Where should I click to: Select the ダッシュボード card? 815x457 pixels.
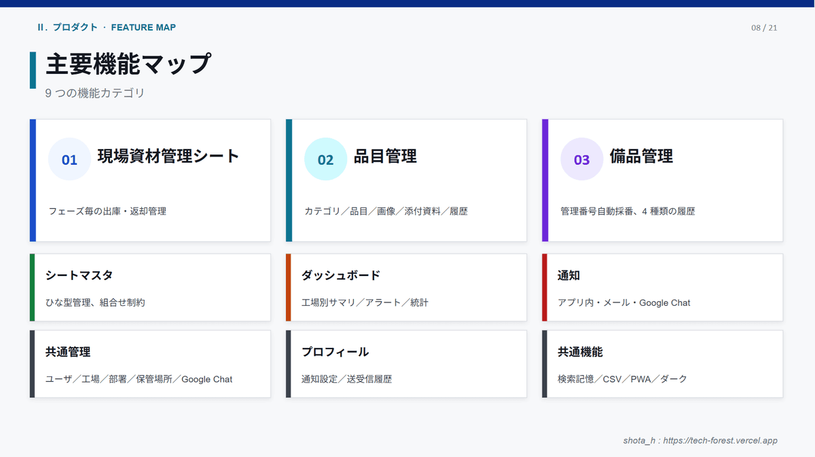click(406, 287)
